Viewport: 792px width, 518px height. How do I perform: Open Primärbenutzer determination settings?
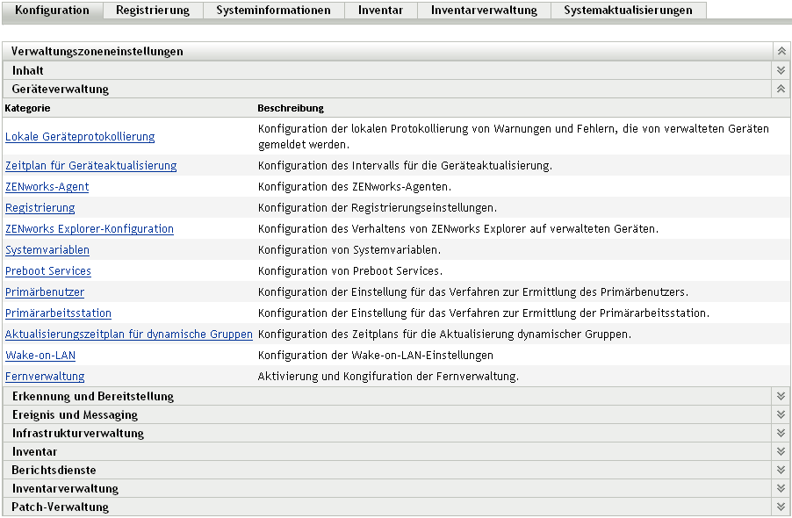44,292
